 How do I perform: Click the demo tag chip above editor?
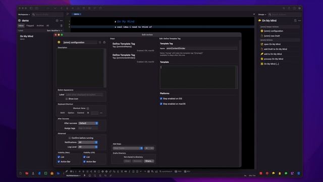coord(77,14)
